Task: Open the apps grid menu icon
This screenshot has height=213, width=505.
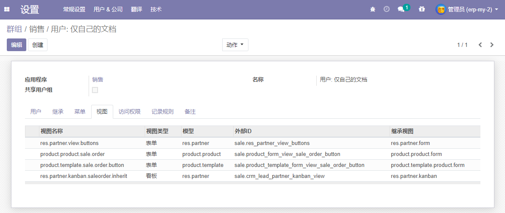Action: coord(7,9)
